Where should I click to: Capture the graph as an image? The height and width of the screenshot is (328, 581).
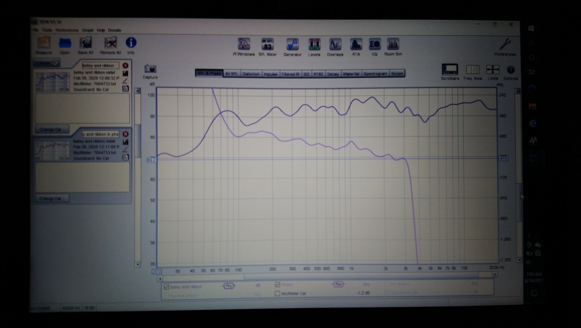(x=150, y=71)
